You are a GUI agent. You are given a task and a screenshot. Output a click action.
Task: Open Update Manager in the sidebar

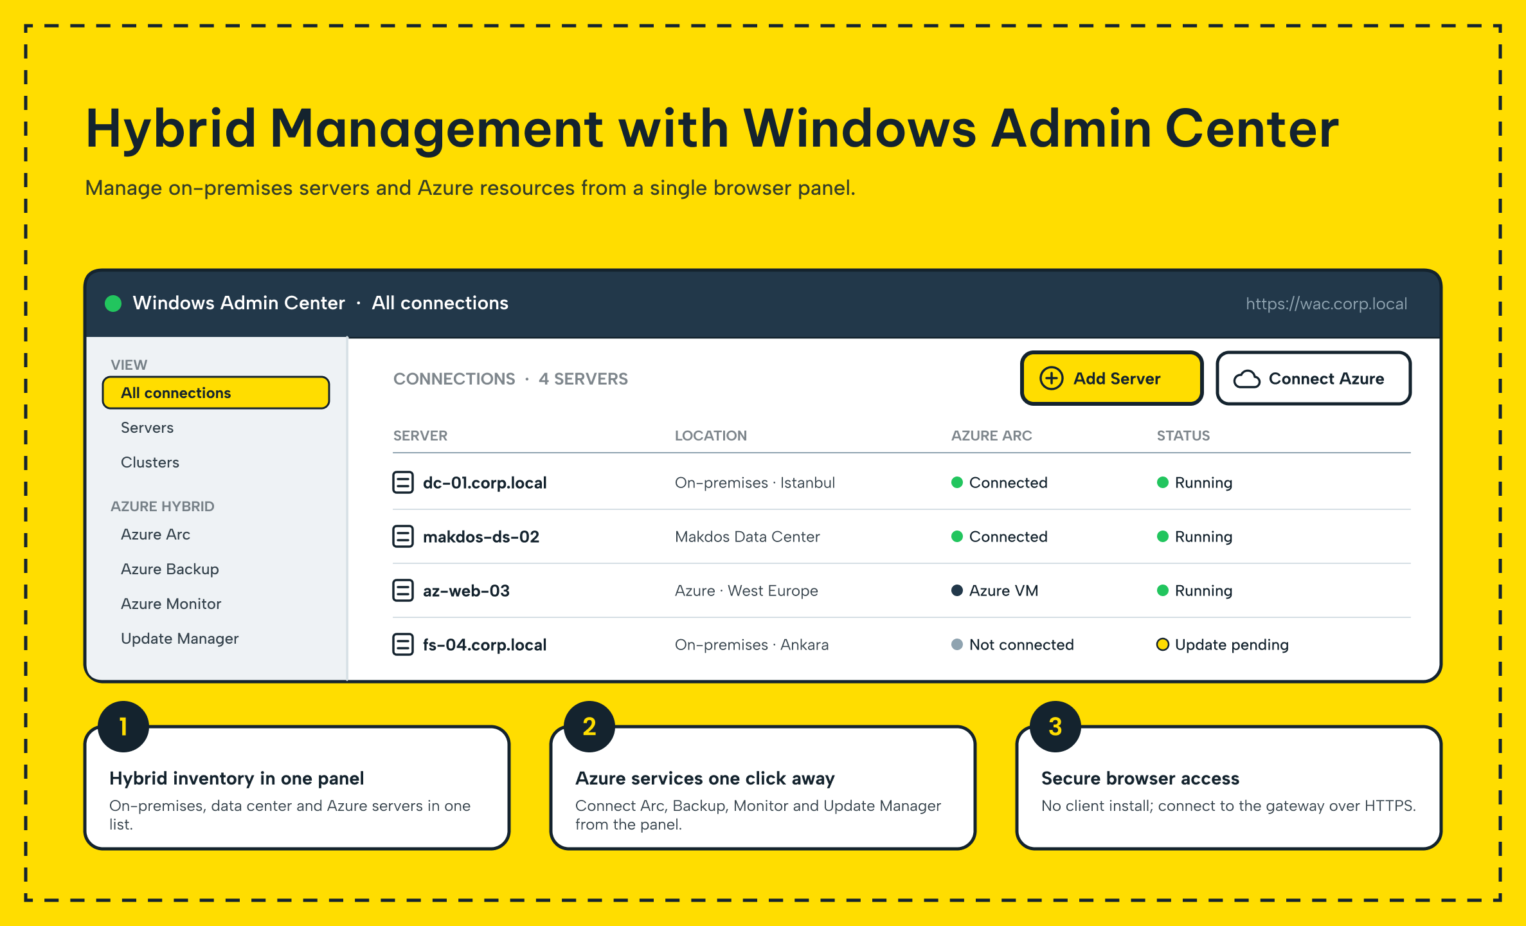[179, 639]
